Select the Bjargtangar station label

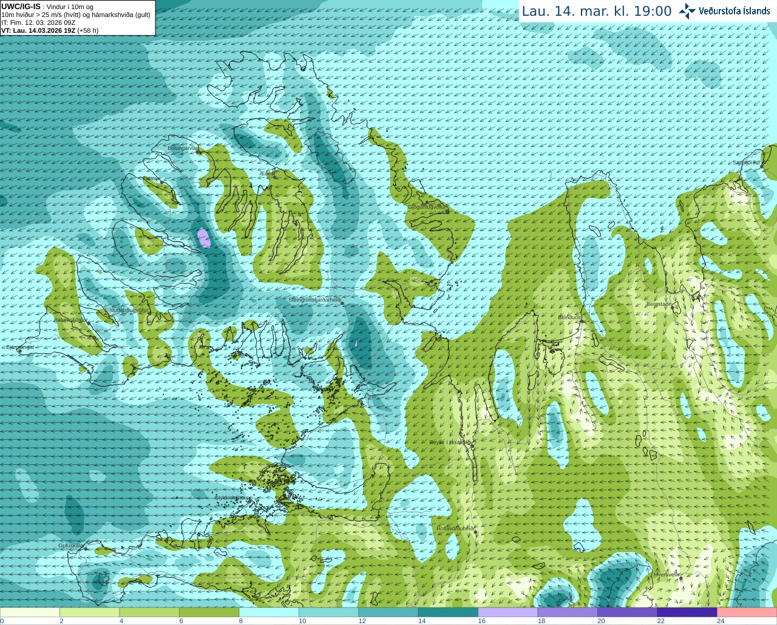[19, 347]
